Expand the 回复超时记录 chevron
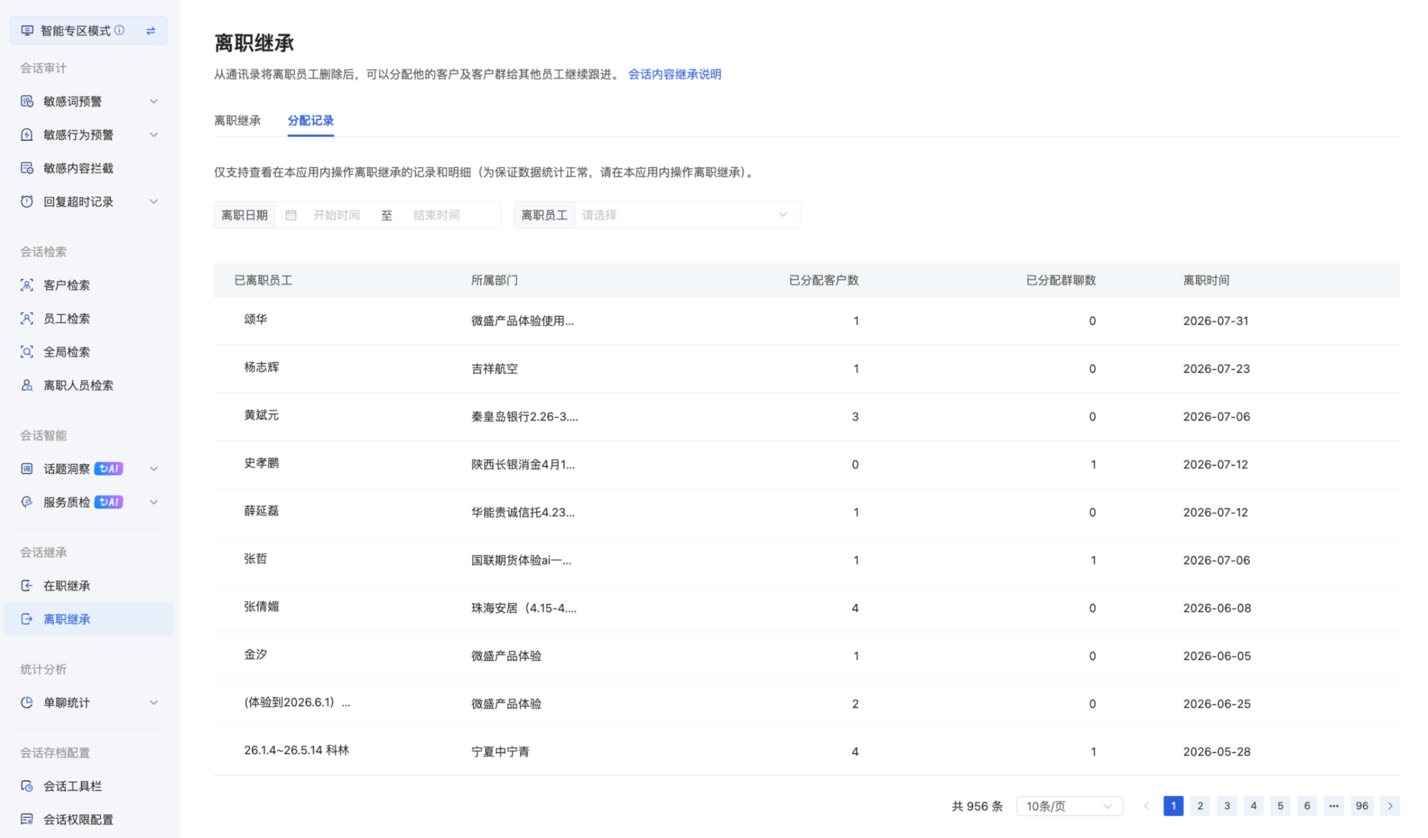The width and height of the screenshot is (1428, 838). coord(153,201)
